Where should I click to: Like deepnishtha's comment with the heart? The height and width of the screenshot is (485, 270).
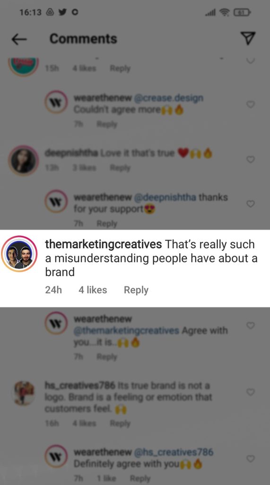pyautogui.click(x=251, y=159)
